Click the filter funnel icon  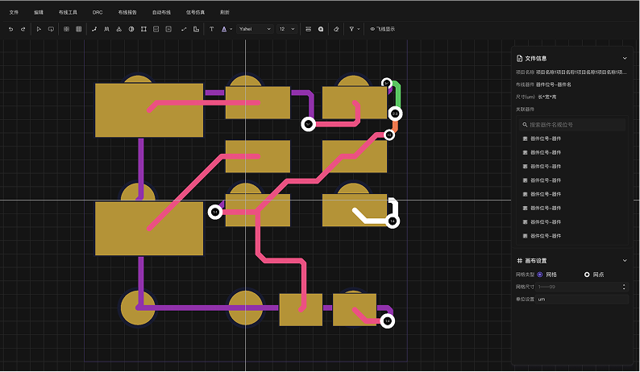click(351, 29)
